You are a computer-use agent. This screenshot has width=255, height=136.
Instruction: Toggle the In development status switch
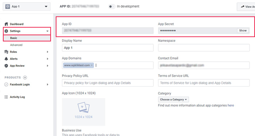(111, 7)
